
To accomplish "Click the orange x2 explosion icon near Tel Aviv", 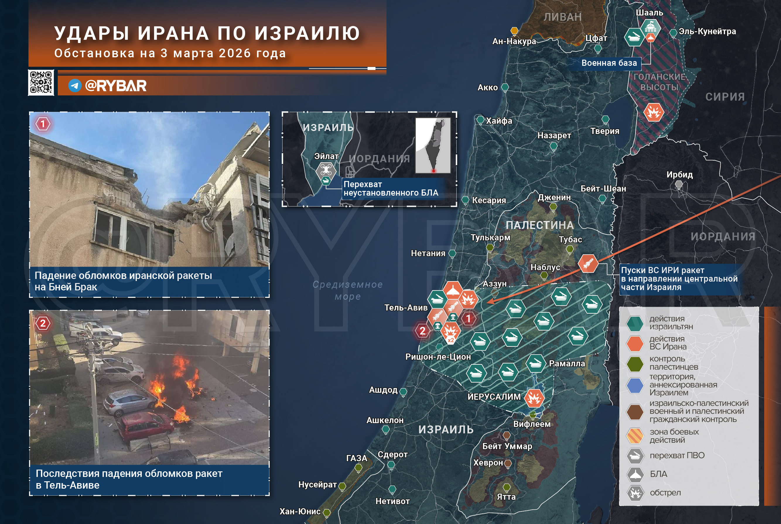I will [450, 332].
